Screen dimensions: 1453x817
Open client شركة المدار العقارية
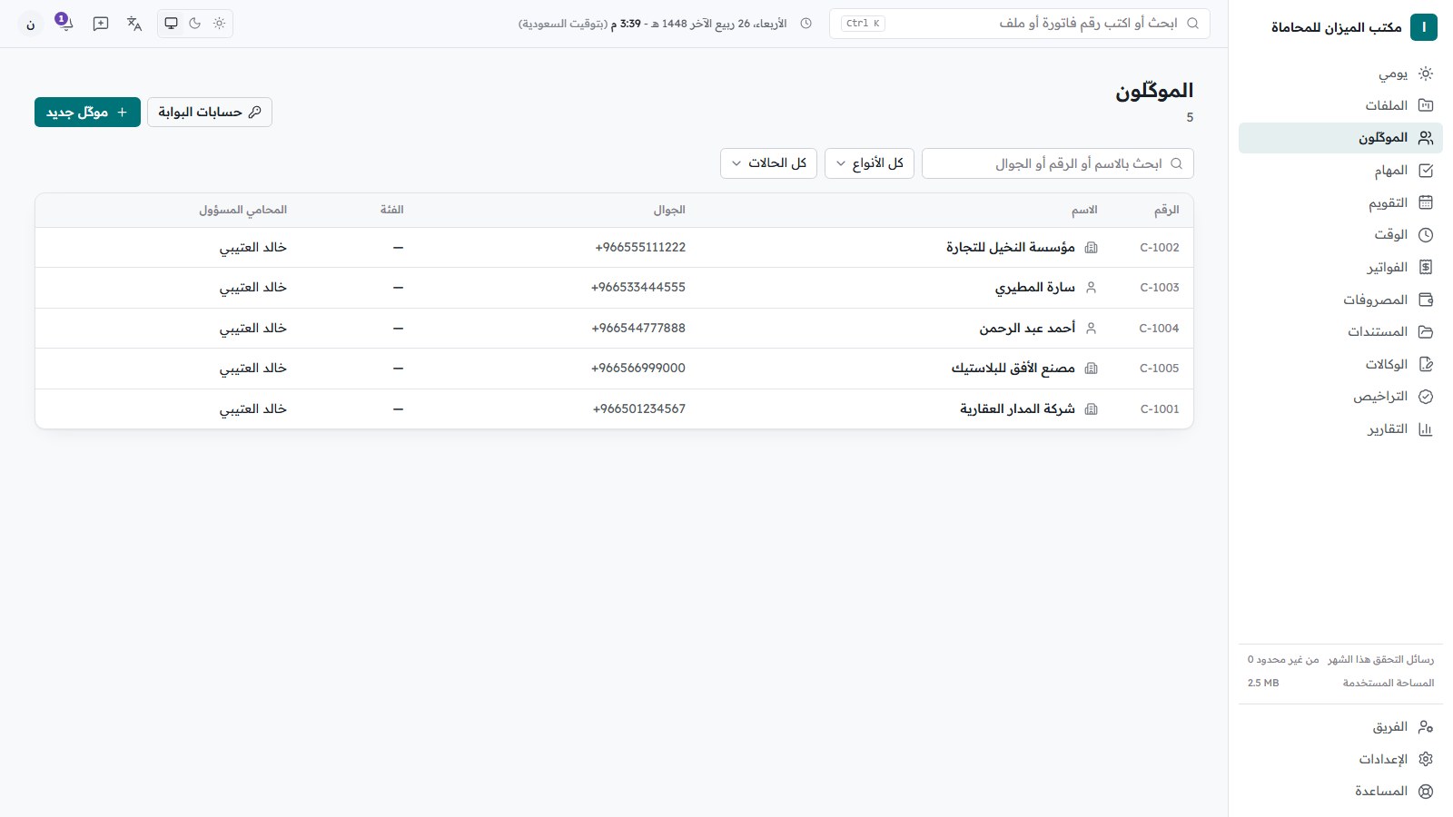[x=1017, y=409]
